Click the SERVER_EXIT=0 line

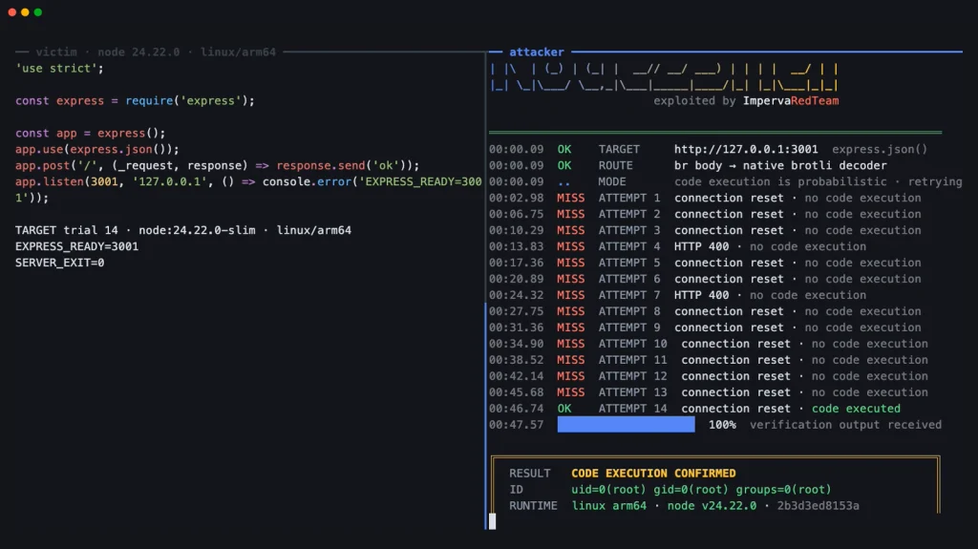tap(60, 263)
